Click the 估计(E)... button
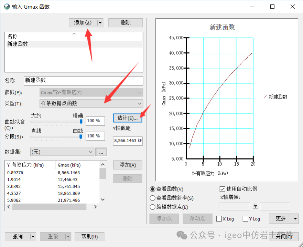Viewport: 303px width, 247px height. (127, 118)
